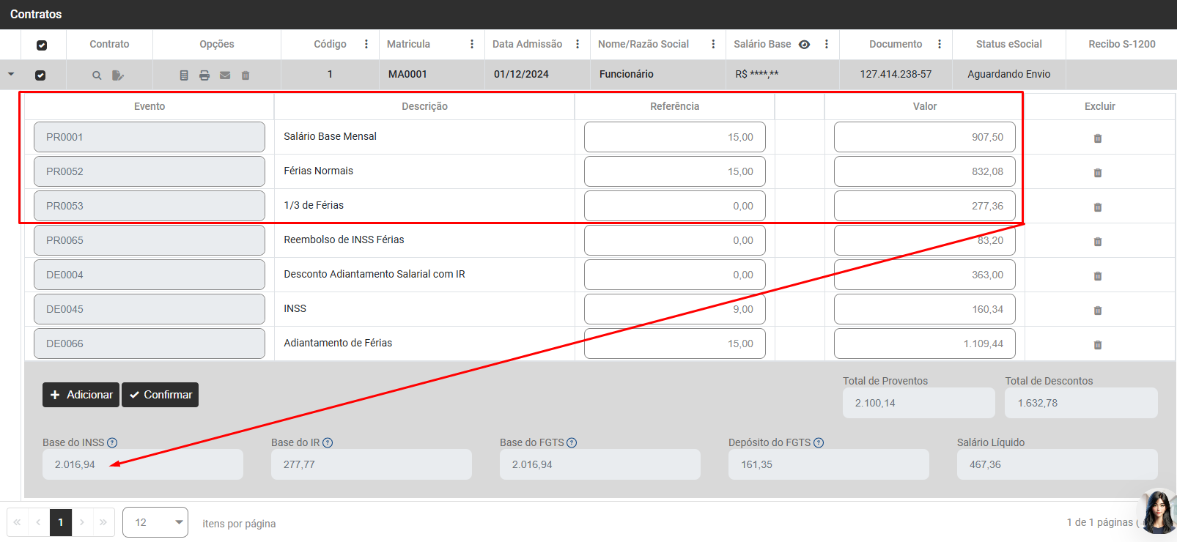Open the Data Admissão column menu dots

tap(578, 44)
